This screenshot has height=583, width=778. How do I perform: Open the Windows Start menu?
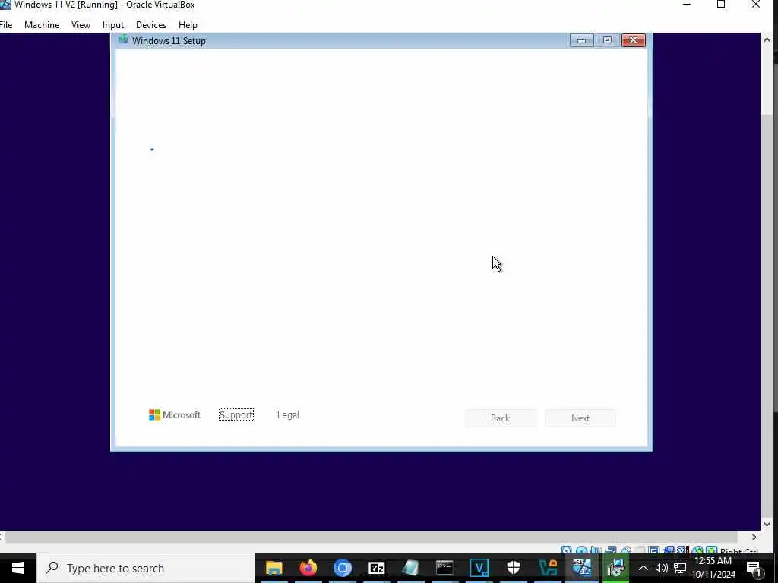18,568
